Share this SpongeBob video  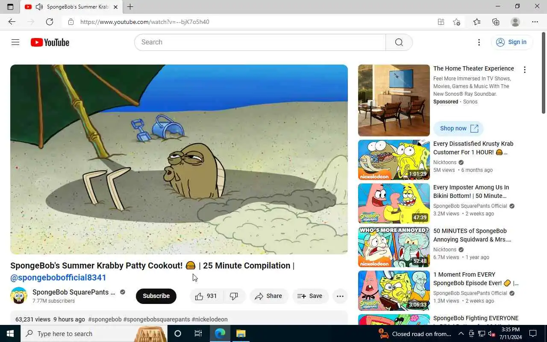tap(269, 296)
